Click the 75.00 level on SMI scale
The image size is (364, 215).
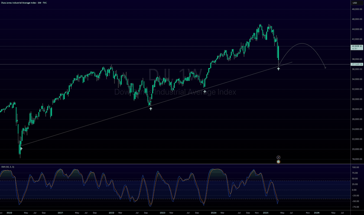(x=355, y=173)
